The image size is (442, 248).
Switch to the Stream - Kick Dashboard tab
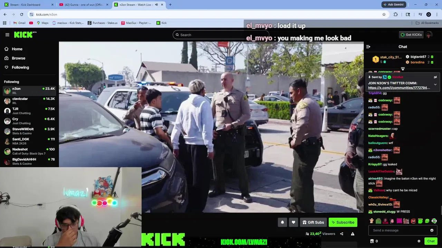[28, 5]
